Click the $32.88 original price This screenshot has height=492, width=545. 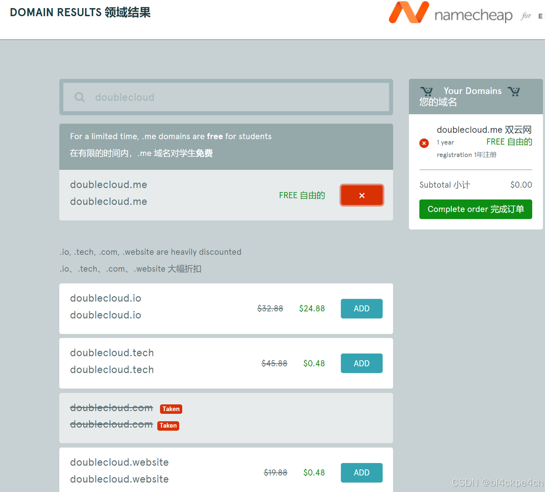270,308
